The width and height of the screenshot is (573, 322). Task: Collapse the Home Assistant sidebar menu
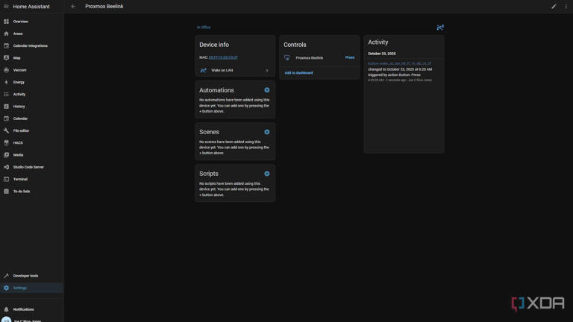pos(6,7)
